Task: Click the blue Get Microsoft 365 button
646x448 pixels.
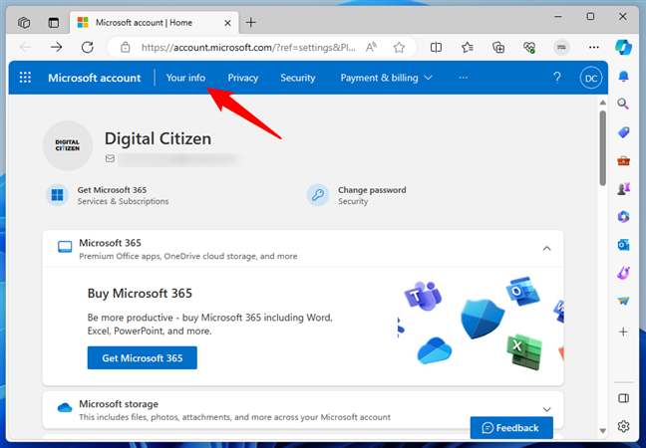Action: pos(143,358)
